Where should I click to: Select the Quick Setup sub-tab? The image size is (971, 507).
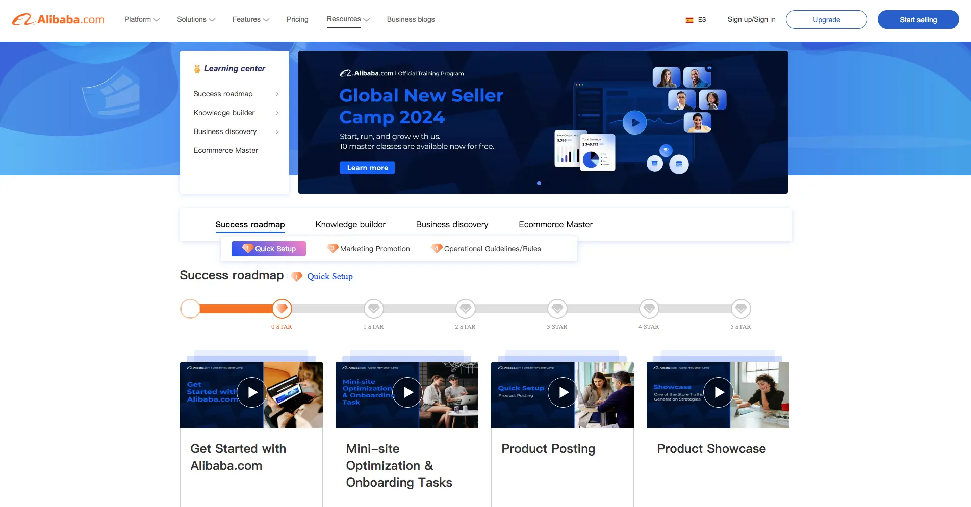pos(269,249)
